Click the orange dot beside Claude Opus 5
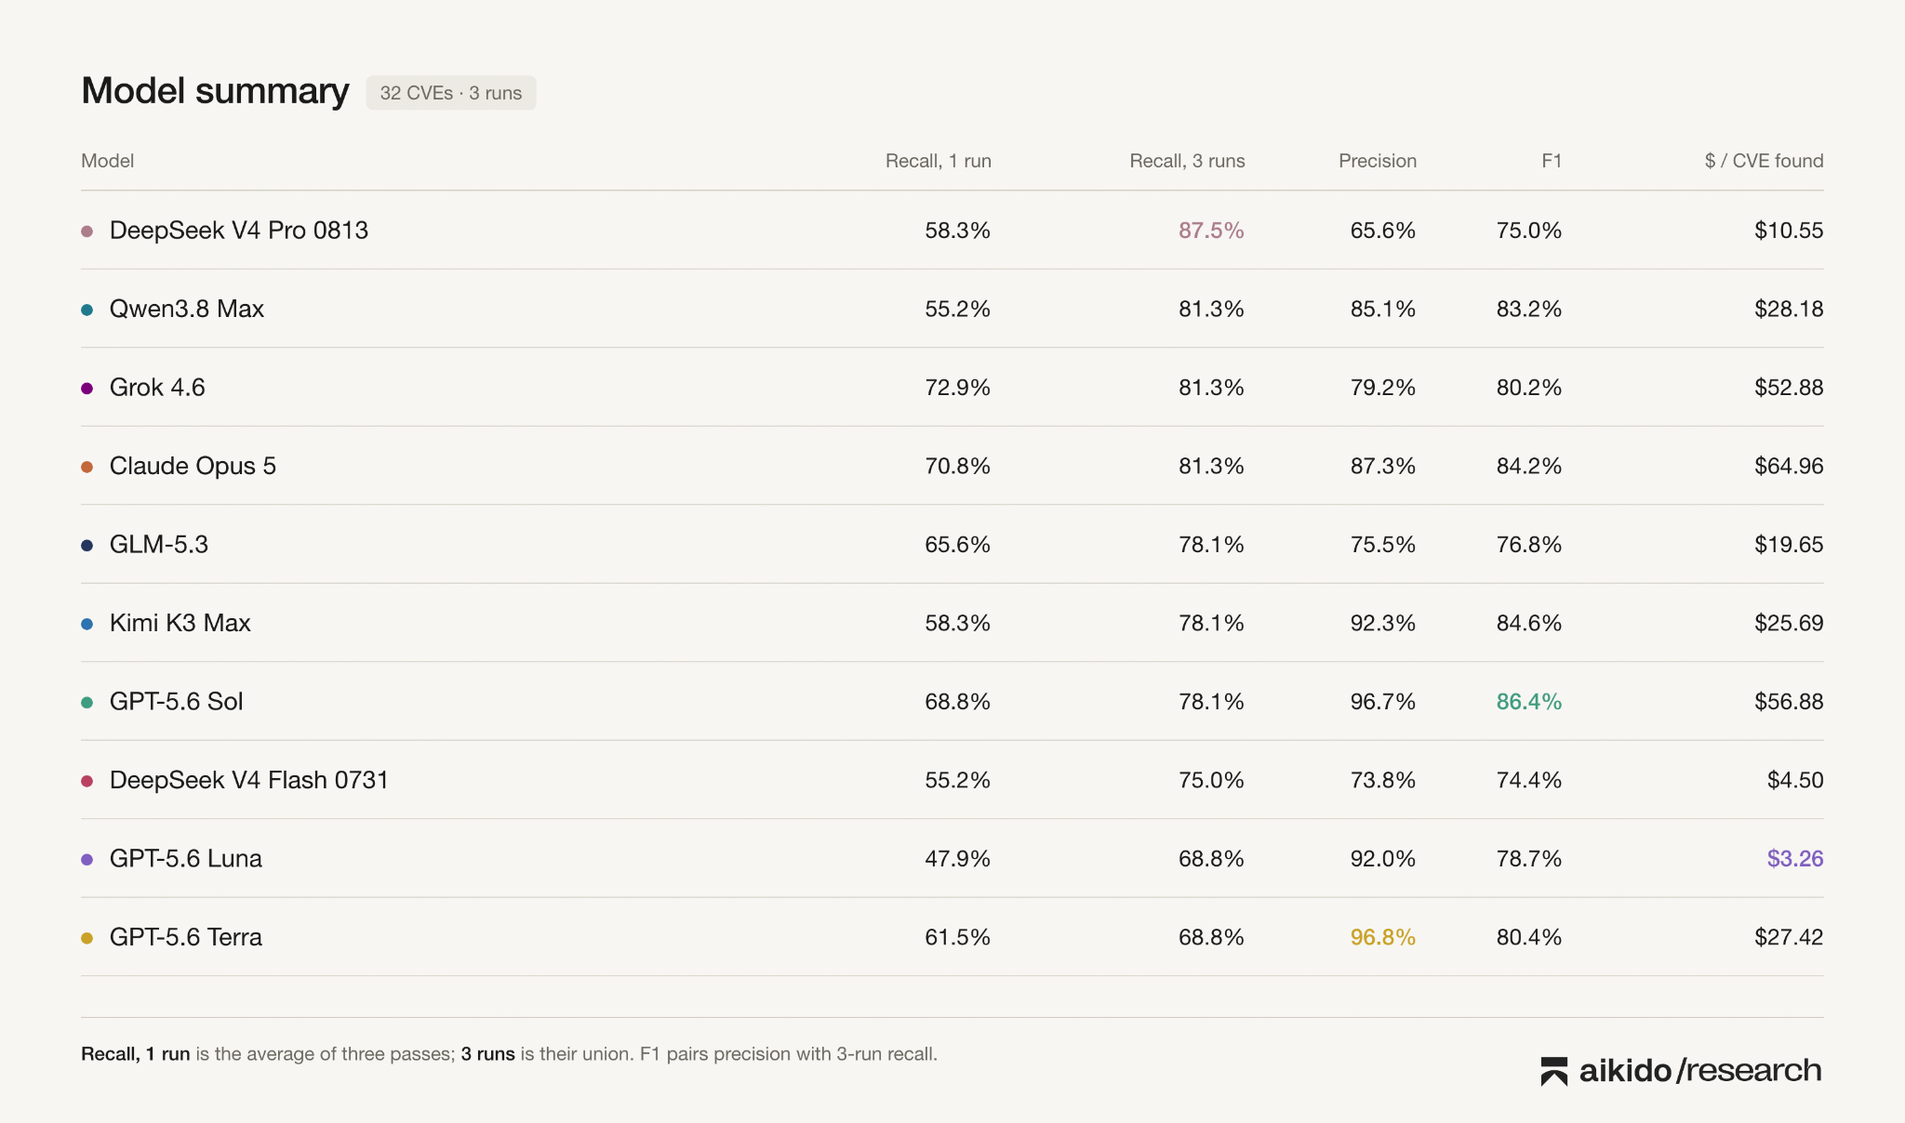 pos(87,467)
